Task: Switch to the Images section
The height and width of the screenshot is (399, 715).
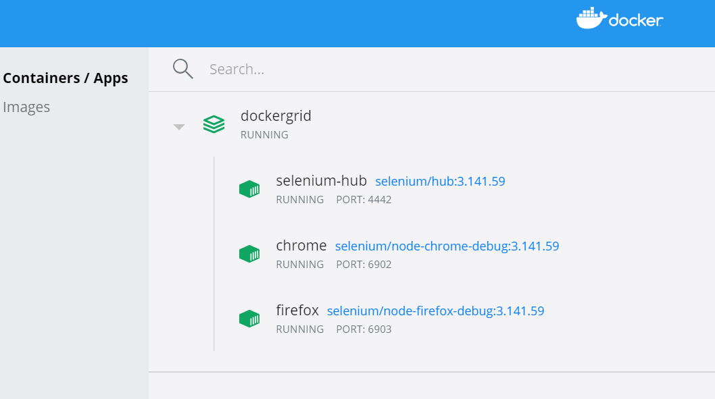Action: click(26, 107)
